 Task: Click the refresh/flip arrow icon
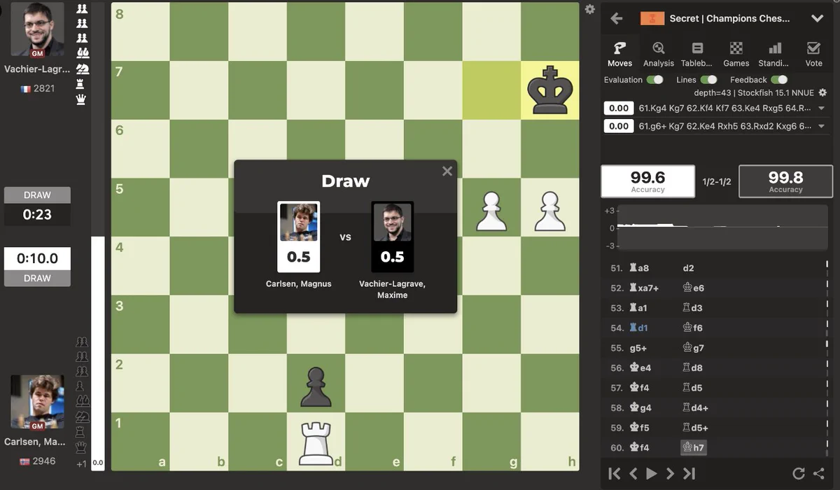click(799, 474)
